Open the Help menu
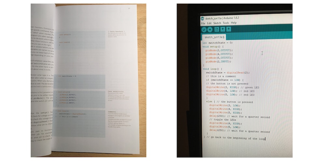323x161 pixels. [234, 23]
